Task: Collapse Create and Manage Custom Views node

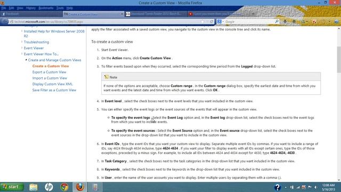Action: pyautogui.click(x=26, y=60)
